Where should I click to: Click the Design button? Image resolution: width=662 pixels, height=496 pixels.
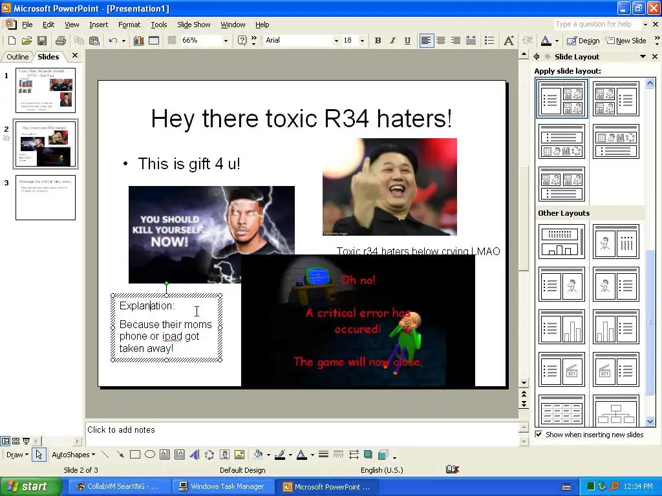[583, 41]
